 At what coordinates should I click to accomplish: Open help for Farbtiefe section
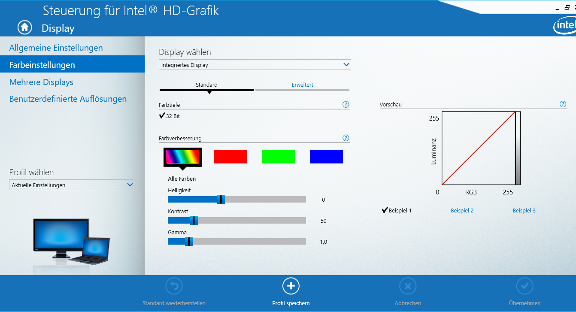click(346, 104)
